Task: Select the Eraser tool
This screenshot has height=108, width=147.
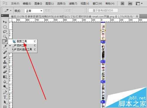Action: coord(5,72)
